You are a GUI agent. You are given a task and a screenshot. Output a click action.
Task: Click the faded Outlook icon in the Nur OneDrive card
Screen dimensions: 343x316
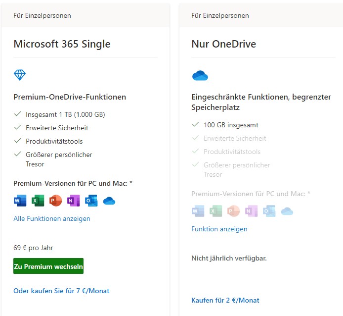coord(269,211)
